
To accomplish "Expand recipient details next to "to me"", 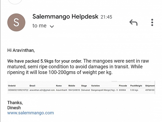I will (52, 26).
